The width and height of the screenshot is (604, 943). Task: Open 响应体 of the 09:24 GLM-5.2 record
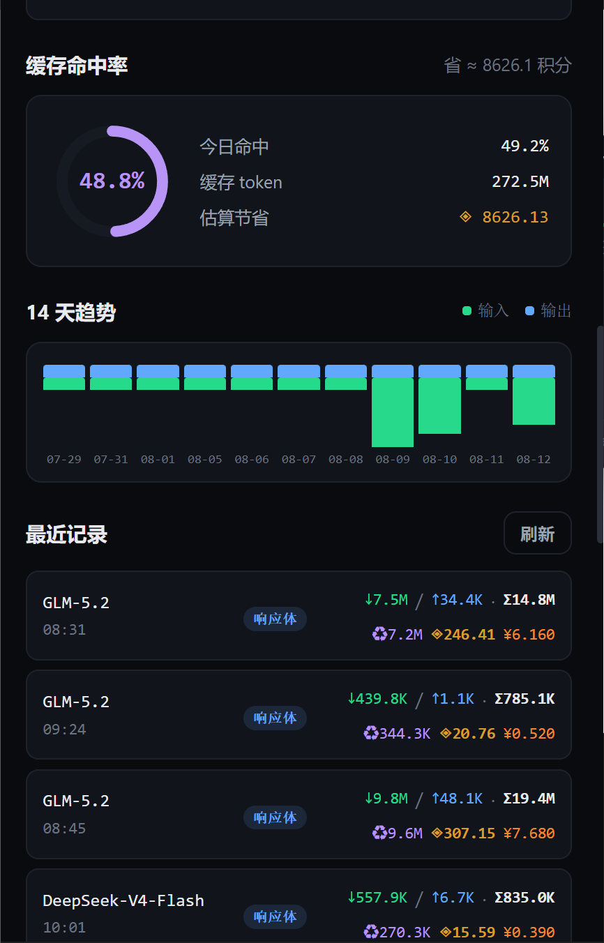[275, 718]
